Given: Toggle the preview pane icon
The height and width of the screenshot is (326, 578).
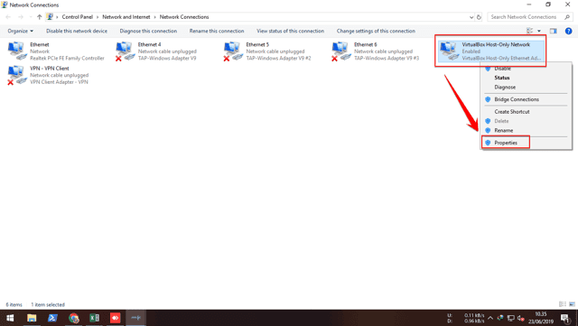Looking at the screenshot, I should 553,31.
